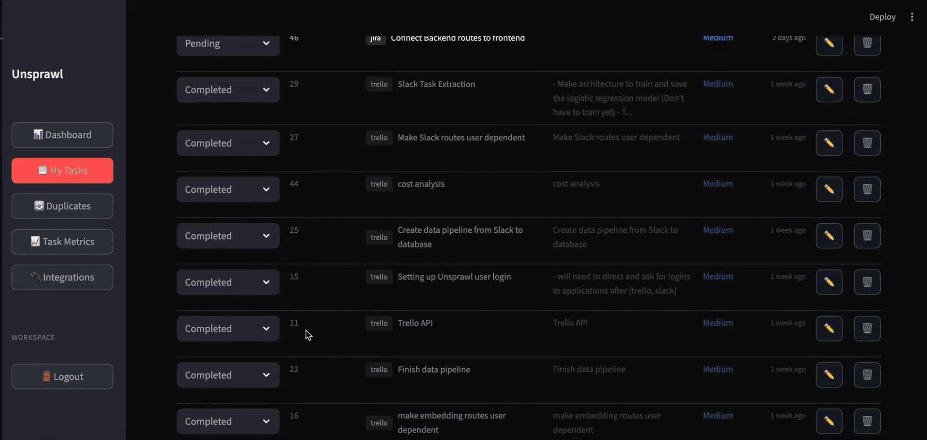The width and height of the screenshot is (927, 440).
Task: Open the three-dot overflow menu
Action: coord(912,16)
